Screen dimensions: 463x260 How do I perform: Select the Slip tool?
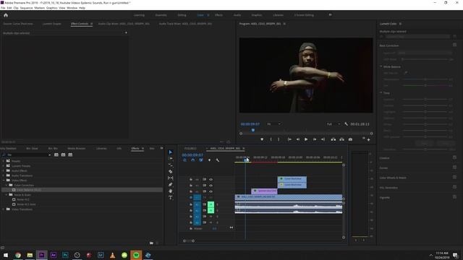click(x=171, y=178)
